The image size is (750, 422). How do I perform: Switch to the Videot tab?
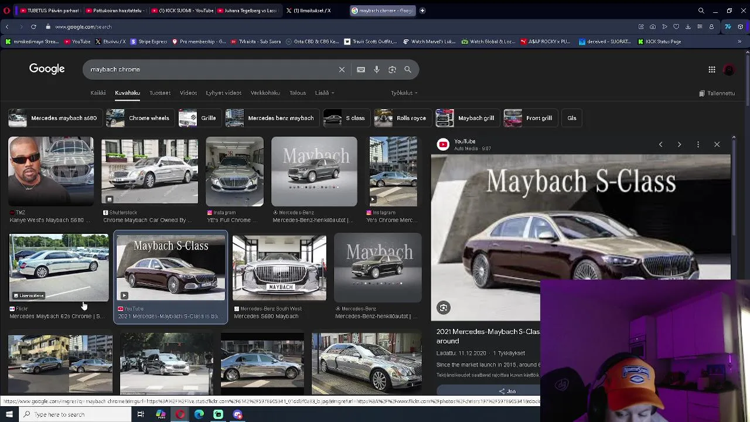(x=188, y=93)
